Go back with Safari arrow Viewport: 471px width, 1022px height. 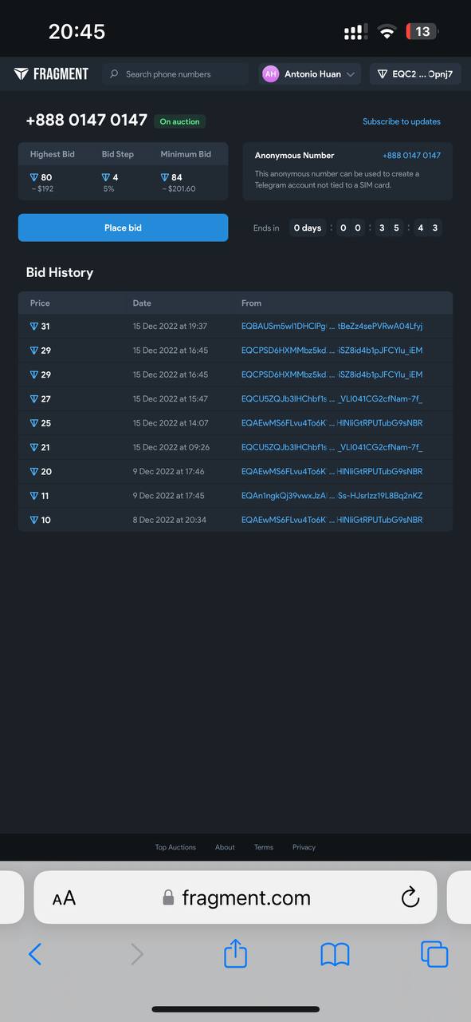(x=35, y=954)
